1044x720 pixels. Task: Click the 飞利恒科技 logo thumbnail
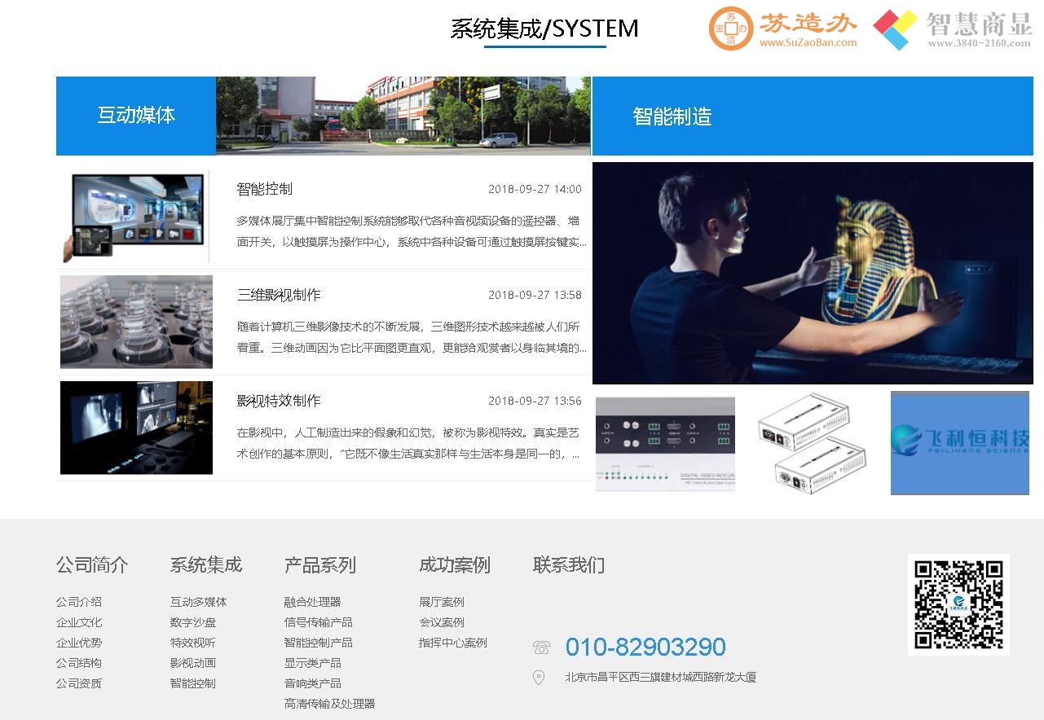click(x=960, y=443)
